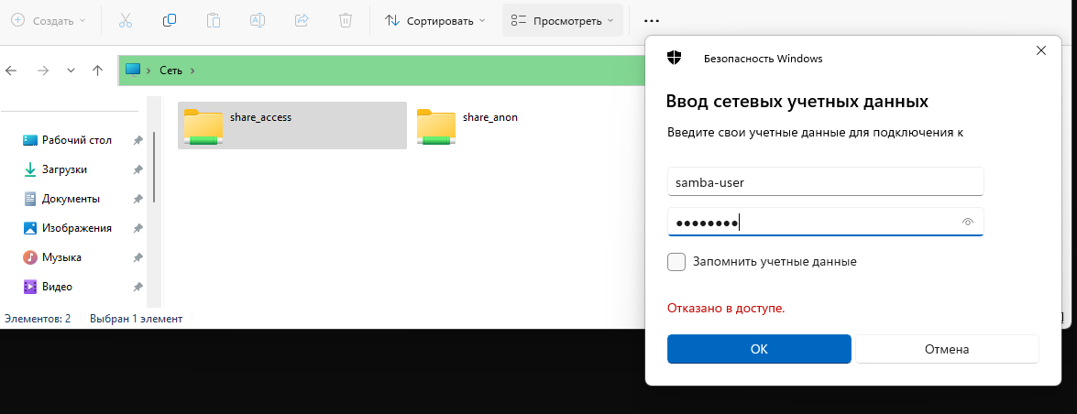Click the 'Отмена' cancel button

(x=946, y=349)
